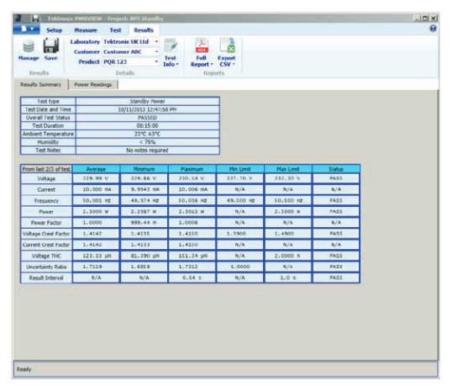Click the Power Factor minimum 999.44 m cell
The image size is (452, 386).
pyautogui.click(x=144, y=222)
